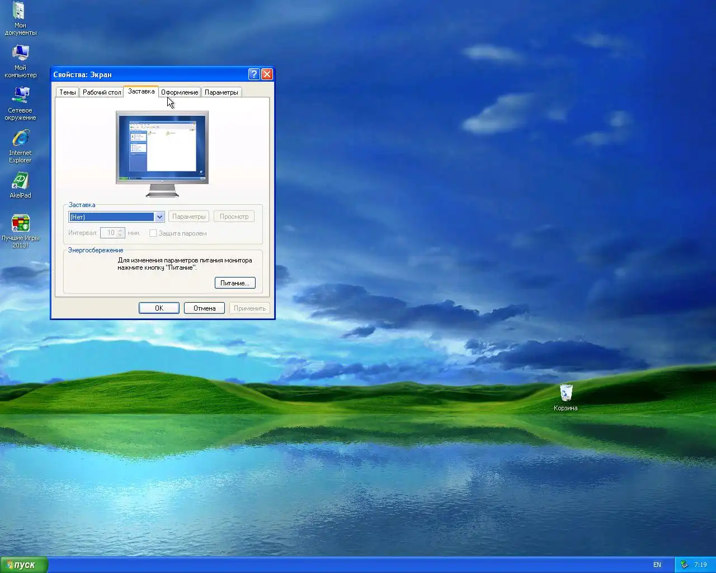Viewport: 716px width, 573px height.
Task: Launch Internet Explorer from desktop icon
Action: coord(20,146)
